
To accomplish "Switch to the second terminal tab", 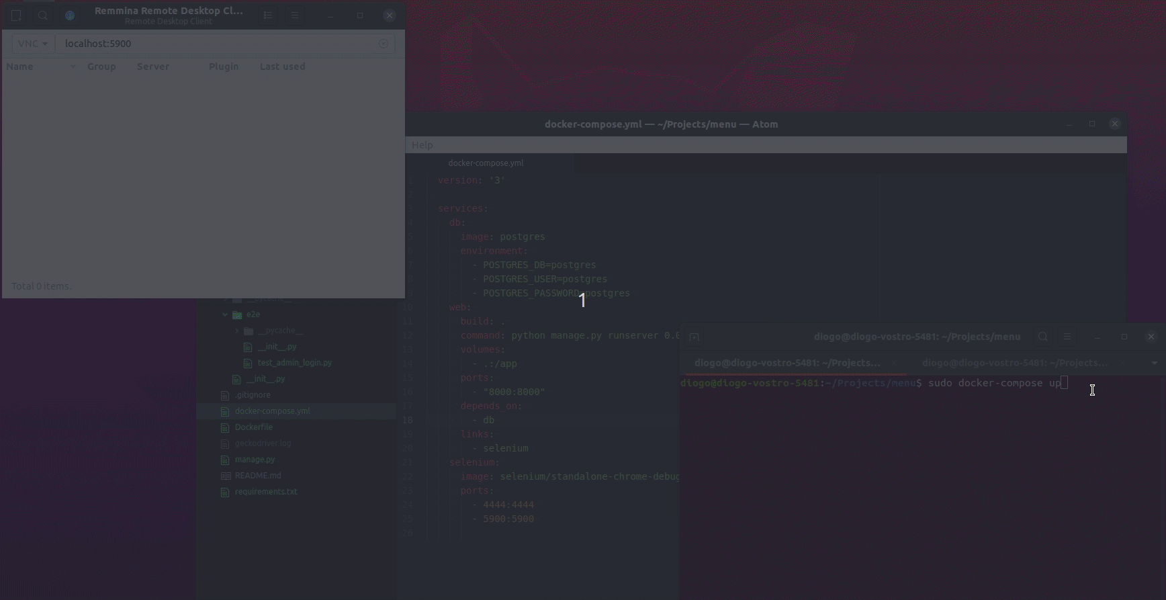I will coord(1014,363).
